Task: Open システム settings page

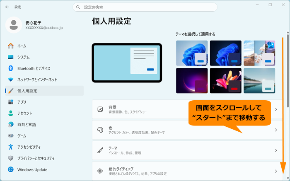Action: click(x=44, y=57)
